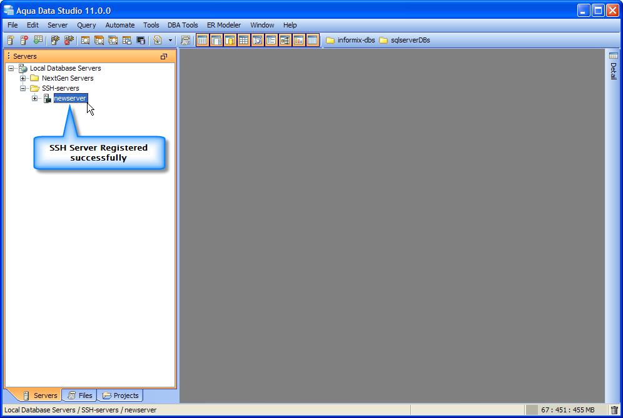Toggle the first highlighted grid table button
623x418 pixels.
tap(203, 40)
